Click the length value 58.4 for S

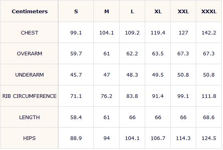[76, 118]
